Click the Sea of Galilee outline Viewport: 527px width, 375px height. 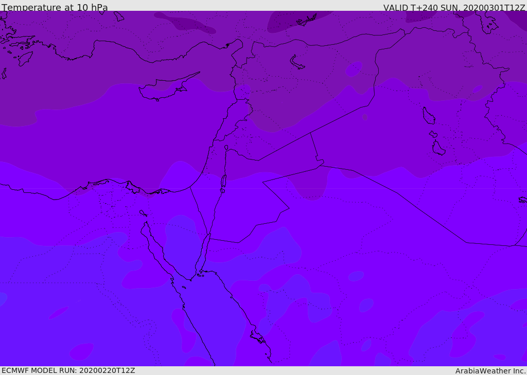pyautogui.click(x=226, y=148)
